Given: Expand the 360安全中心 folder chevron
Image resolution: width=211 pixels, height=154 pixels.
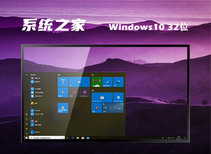Looking at the screenshot, I should coord(55,96).
